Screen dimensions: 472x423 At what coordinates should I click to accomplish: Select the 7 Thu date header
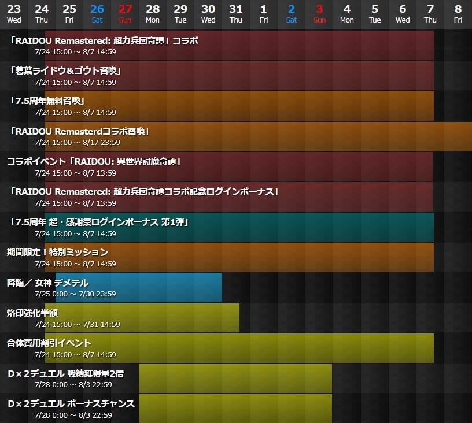tap(430, 14)
